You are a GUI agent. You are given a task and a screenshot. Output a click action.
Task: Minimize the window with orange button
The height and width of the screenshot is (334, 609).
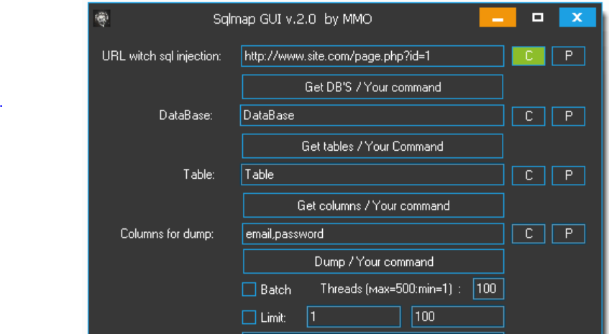click(498, 19)
